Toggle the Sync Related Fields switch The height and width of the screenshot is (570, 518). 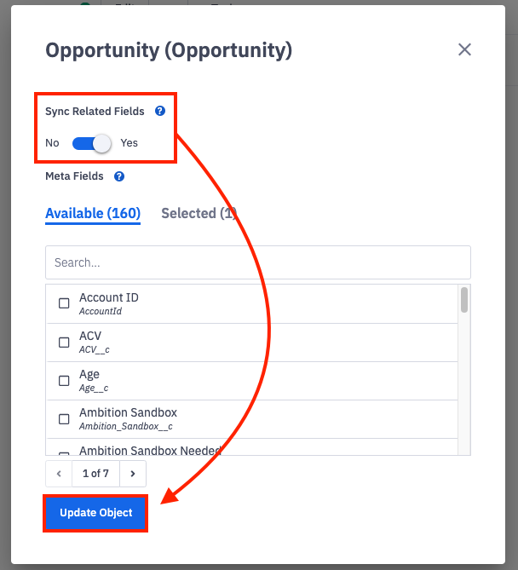point(93,143)
